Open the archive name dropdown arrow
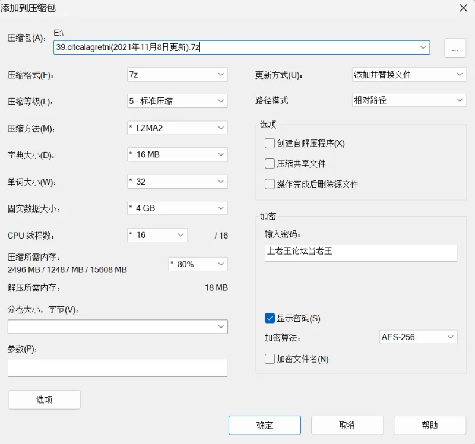This screenshot has height=444, width=475. pos(423,47)
